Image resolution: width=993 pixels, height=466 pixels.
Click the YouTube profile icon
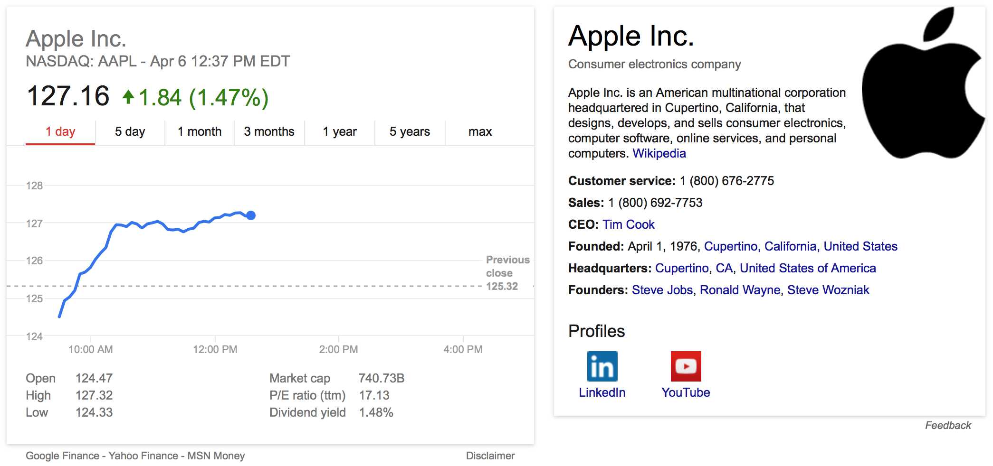click(x=686, y=366)
